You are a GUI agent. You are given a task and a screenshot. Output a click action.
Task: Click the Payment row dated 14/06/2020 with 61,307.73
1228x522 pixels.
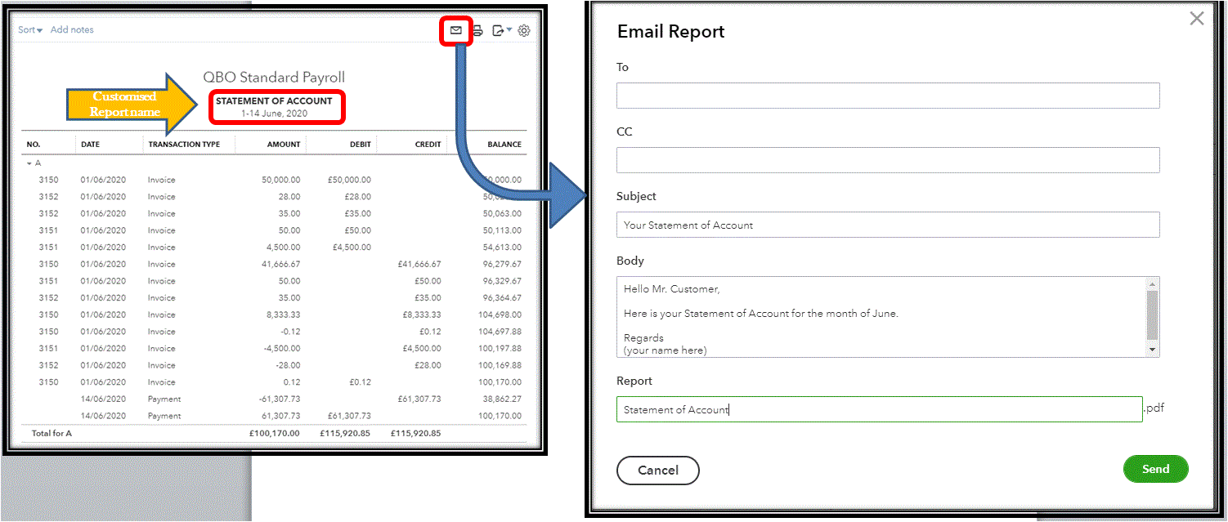[274, 417]
